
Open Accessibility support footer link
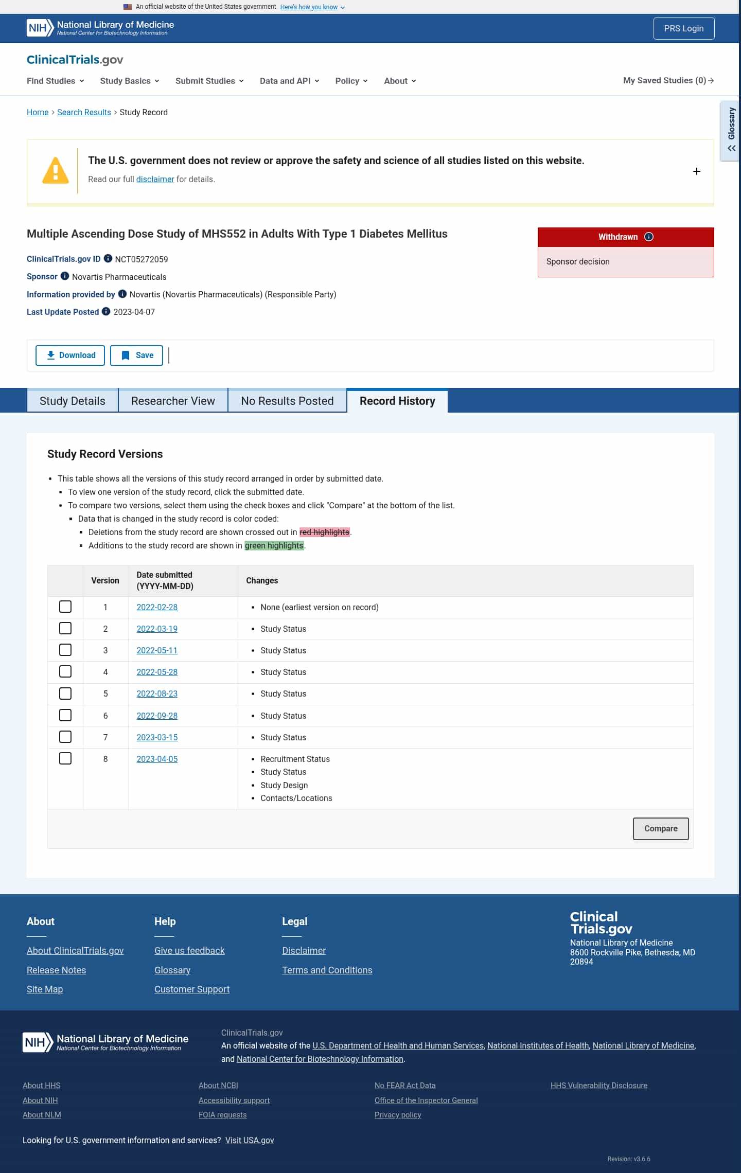(x=234, y=1100)
